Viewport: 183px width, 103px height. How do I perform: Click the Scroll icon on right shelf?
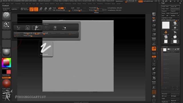pos(154,21)
